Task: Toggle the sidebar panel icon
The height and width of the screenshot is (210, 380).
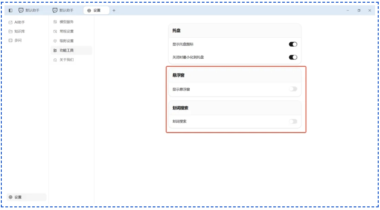Action: pos(10,10)
